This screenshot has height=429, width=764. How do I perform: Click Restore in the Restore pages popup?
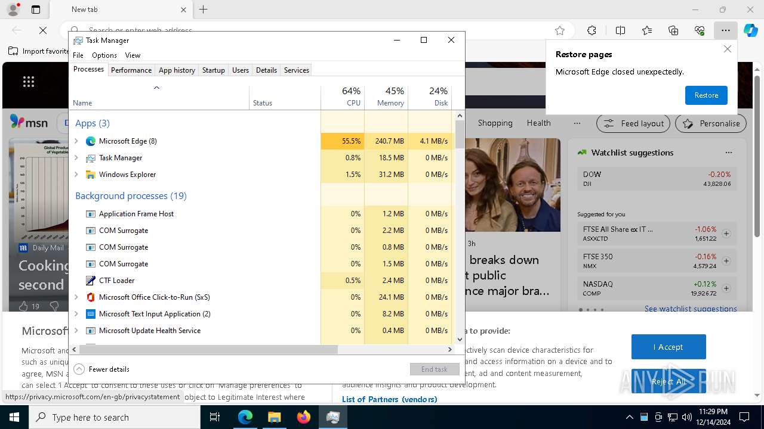[706, 95]
